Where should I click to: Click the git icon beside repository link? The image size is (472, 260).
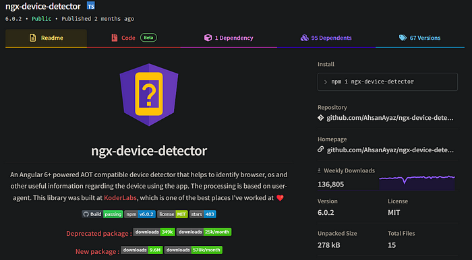pos(320,118)
